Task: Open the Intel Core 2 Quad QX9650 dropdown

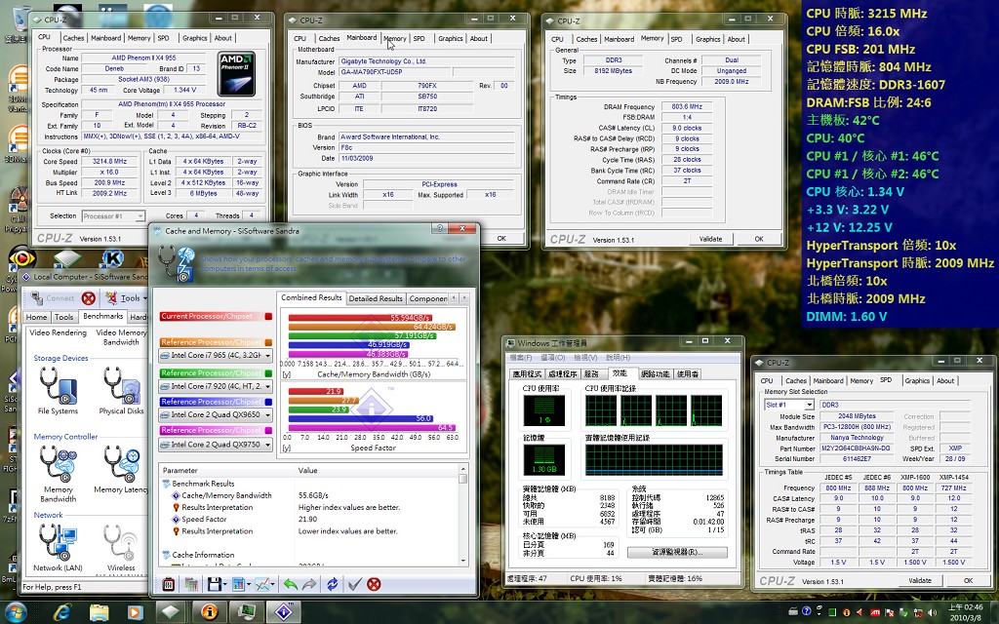Action: coord(216,414)
